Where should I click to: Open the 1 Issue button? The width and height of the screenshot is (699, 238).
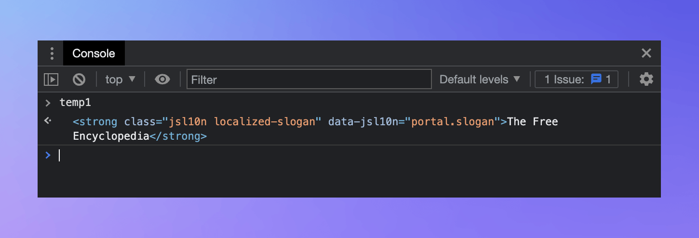pyautogui.click(x=577, y=79)
